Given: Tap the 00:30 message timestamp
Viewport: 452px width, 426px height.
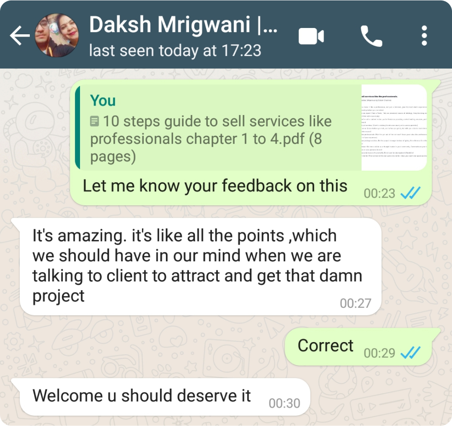Looking at the screenshot, I should tap(284, 403).
